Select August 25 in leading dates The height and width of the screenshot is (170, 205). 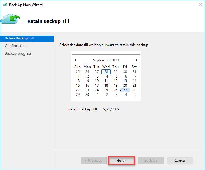78,72
